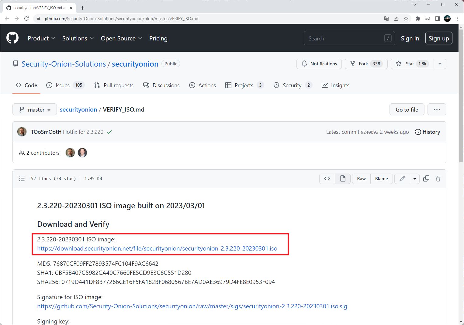The image size is (464, 325).
Task: Click the GitHub search input field
Action: (349, 38)
